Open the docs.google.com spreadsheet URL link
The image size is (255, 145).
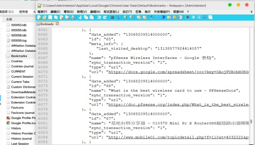178,72
